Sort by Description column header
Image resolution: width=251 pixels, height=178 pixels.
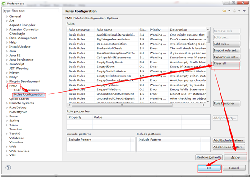[188, 30]
